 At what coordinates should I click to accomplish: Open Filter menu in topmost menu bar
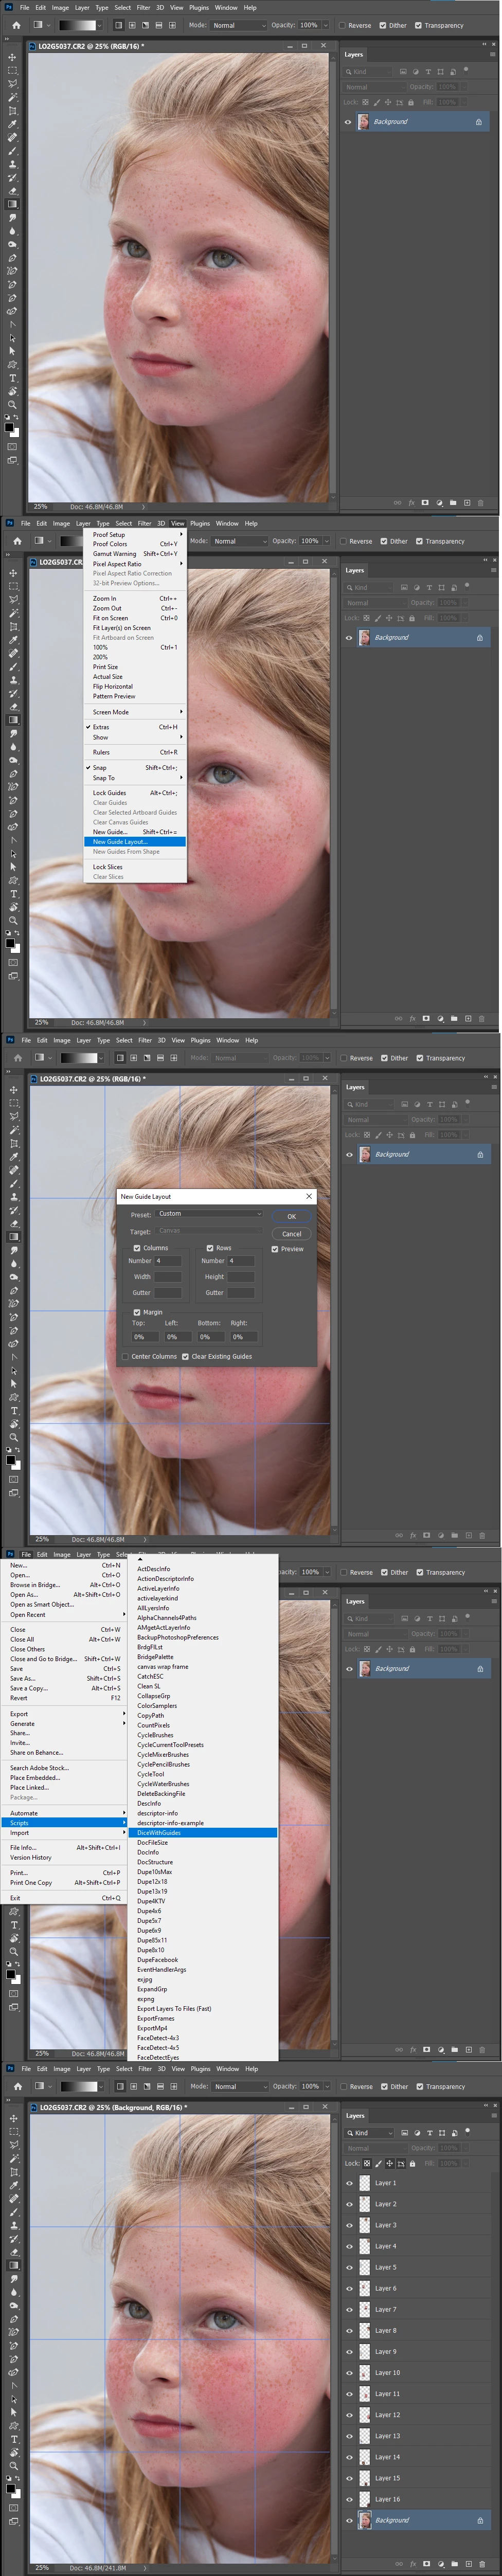coord(143,7)
